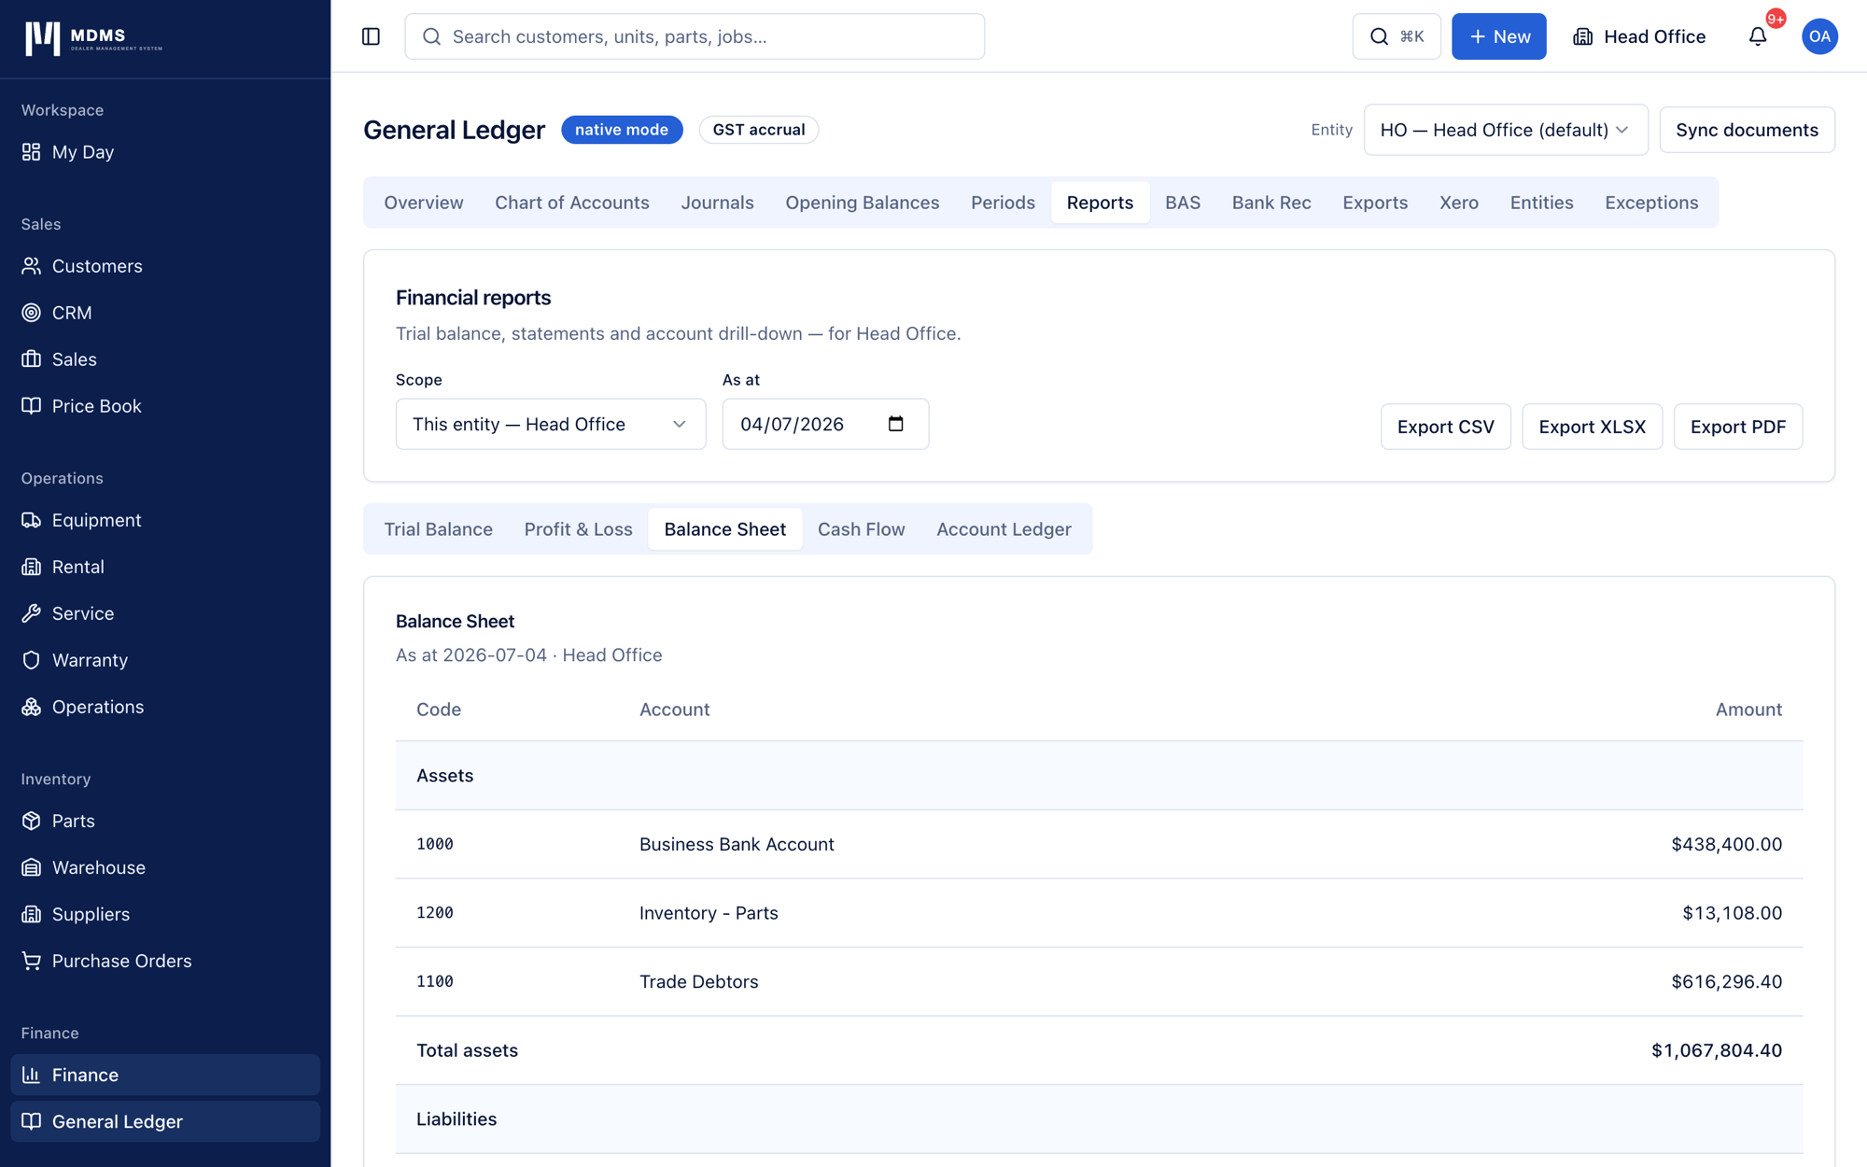Show the Cash Flow report

pos(862,529)
